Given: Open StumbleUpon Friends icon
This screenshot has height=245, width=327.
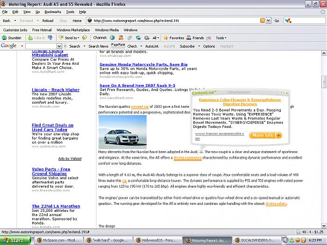Looking at the screenshot, I should [189, 38].
